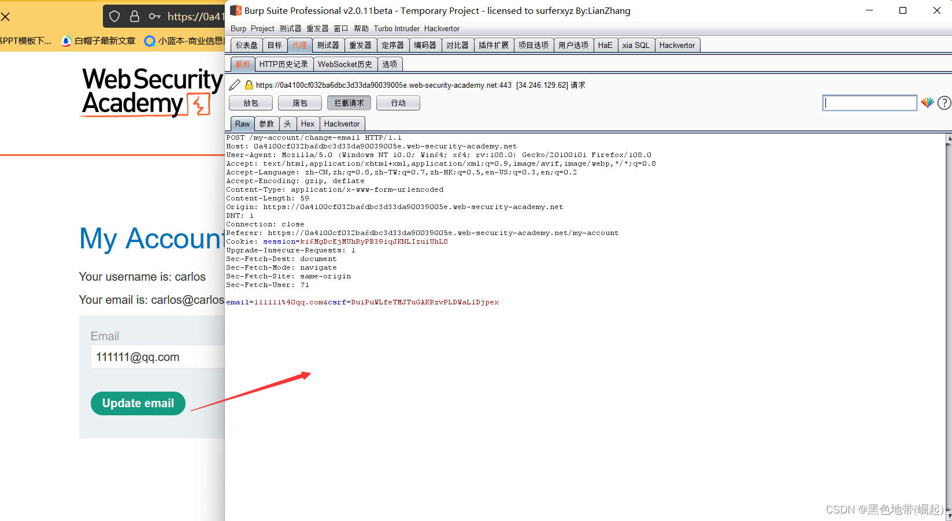This screenshot has height=521, width=952.
Task: Switch to the 目标 tab
Action: [275, 45]
